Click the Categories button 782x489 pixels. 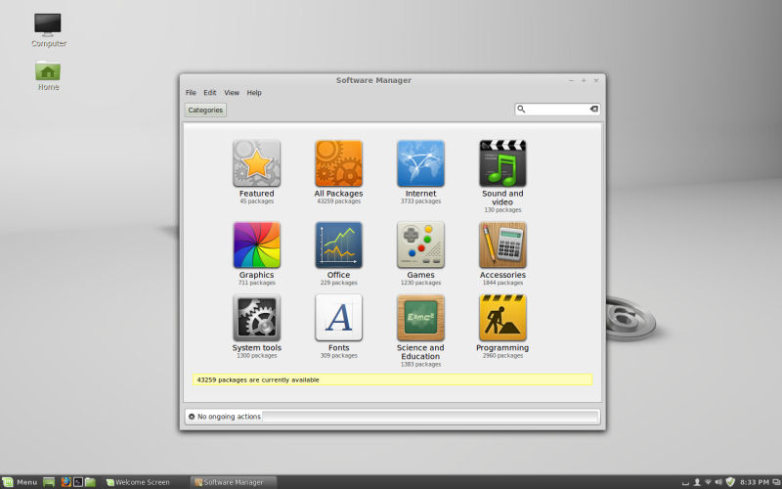(205, 111)
